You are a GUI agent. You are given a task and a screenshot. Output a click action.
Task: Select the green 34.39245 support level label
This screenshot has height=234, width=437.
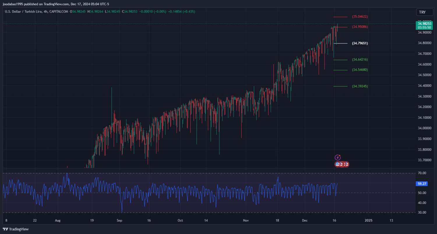pyautogui.click(x=360, y=86)
